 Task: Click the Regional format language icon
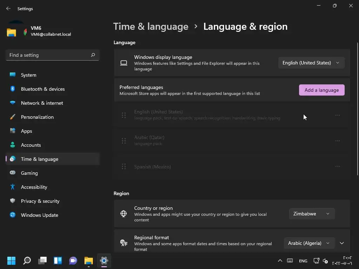pos(124,243)
